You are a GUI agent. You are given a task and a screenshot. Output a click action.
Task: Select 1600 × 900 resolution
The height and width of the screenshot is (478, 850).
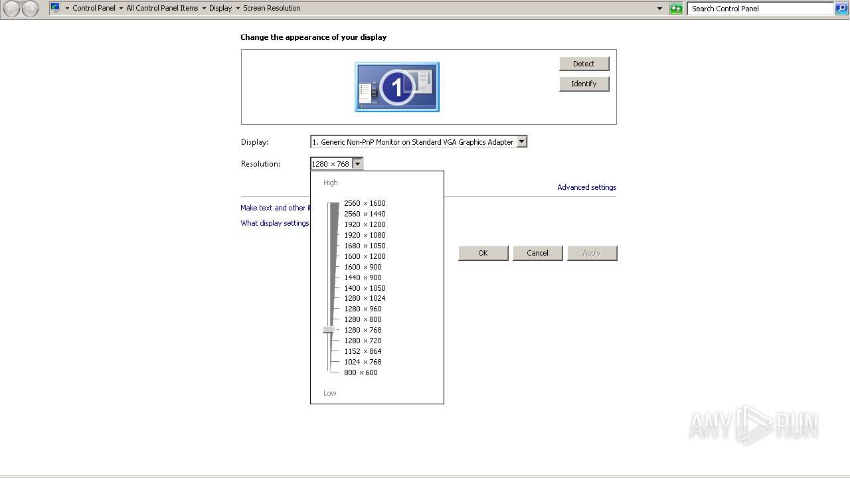[x=363, y=267]
